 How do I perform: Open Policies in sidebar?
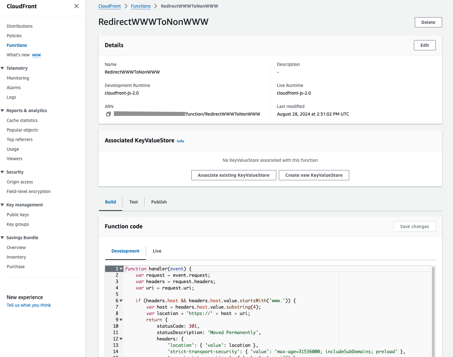pyautogui.click(x=14, y=36)
